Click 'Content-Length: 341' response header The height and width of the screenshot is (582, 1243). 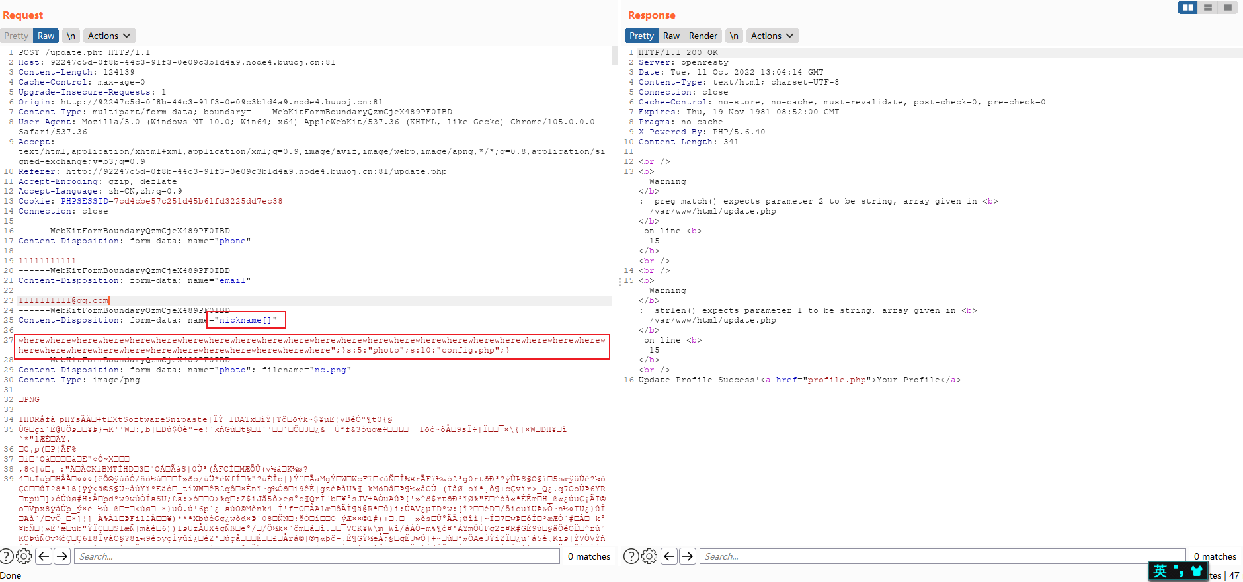click(x=688, y=142)
